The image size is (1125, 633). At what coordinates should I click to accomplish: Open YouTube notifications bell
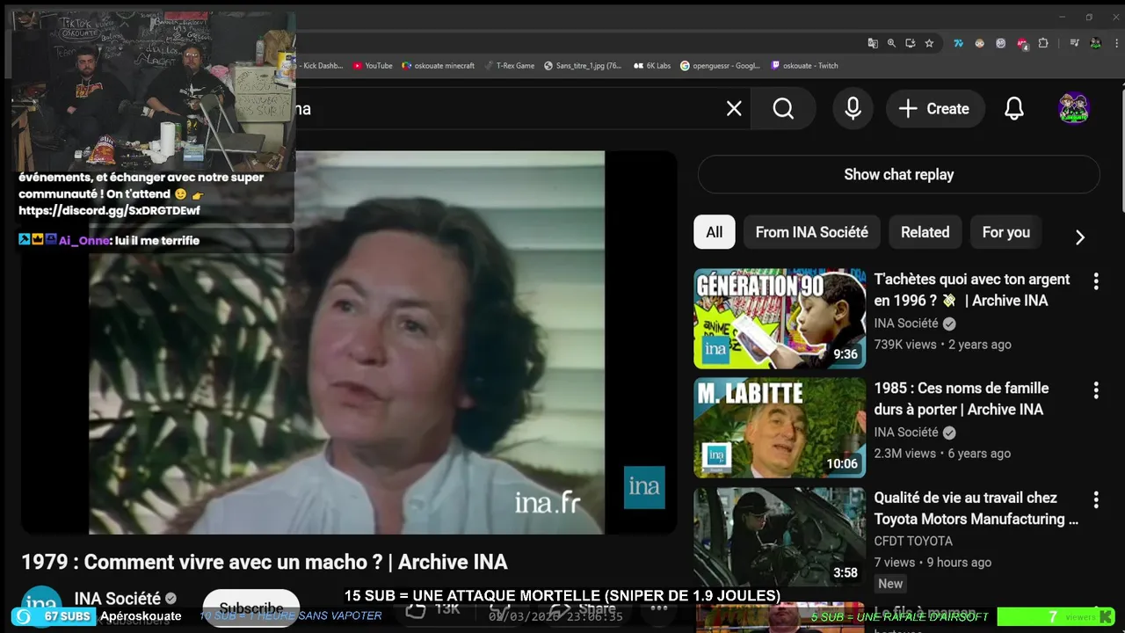point(1014,108)
